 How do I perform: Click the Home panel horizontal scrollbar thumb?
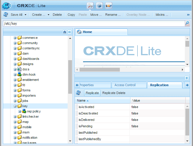[x=100, y=69]
